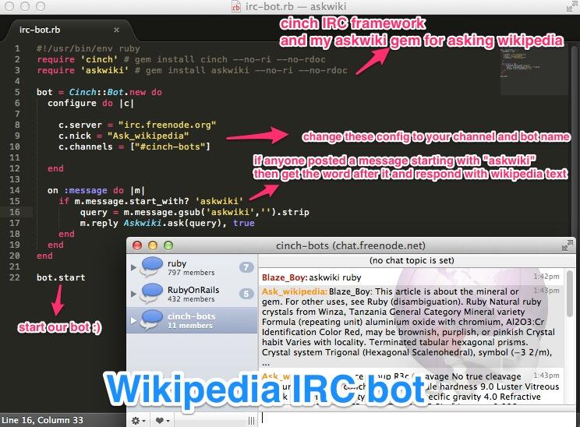Screen dimensions: 580x427
Task: Click 'configure do |c|' on line 6
Action: 90,103
